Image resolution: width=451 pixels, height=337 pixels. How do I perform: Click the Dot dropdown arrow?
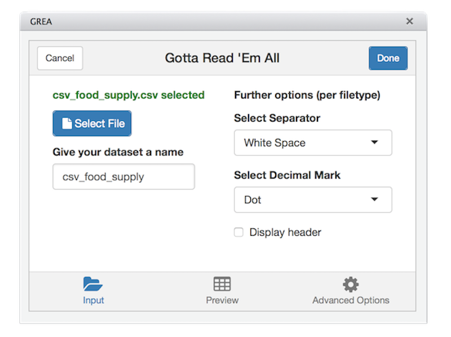(x=374, y=199)
